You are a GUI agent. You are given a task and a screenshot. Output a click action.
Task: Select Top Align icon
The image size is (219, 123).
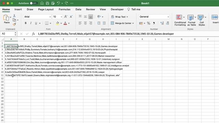[80, 17]
